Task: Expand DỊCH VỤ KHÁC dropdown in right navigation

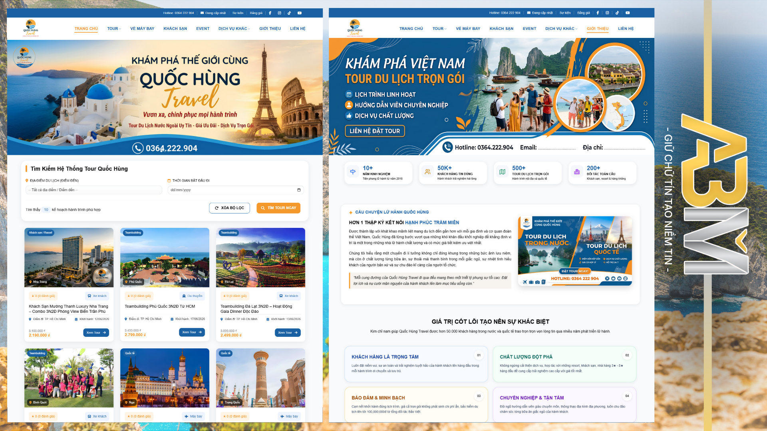Action: (561, 29)
